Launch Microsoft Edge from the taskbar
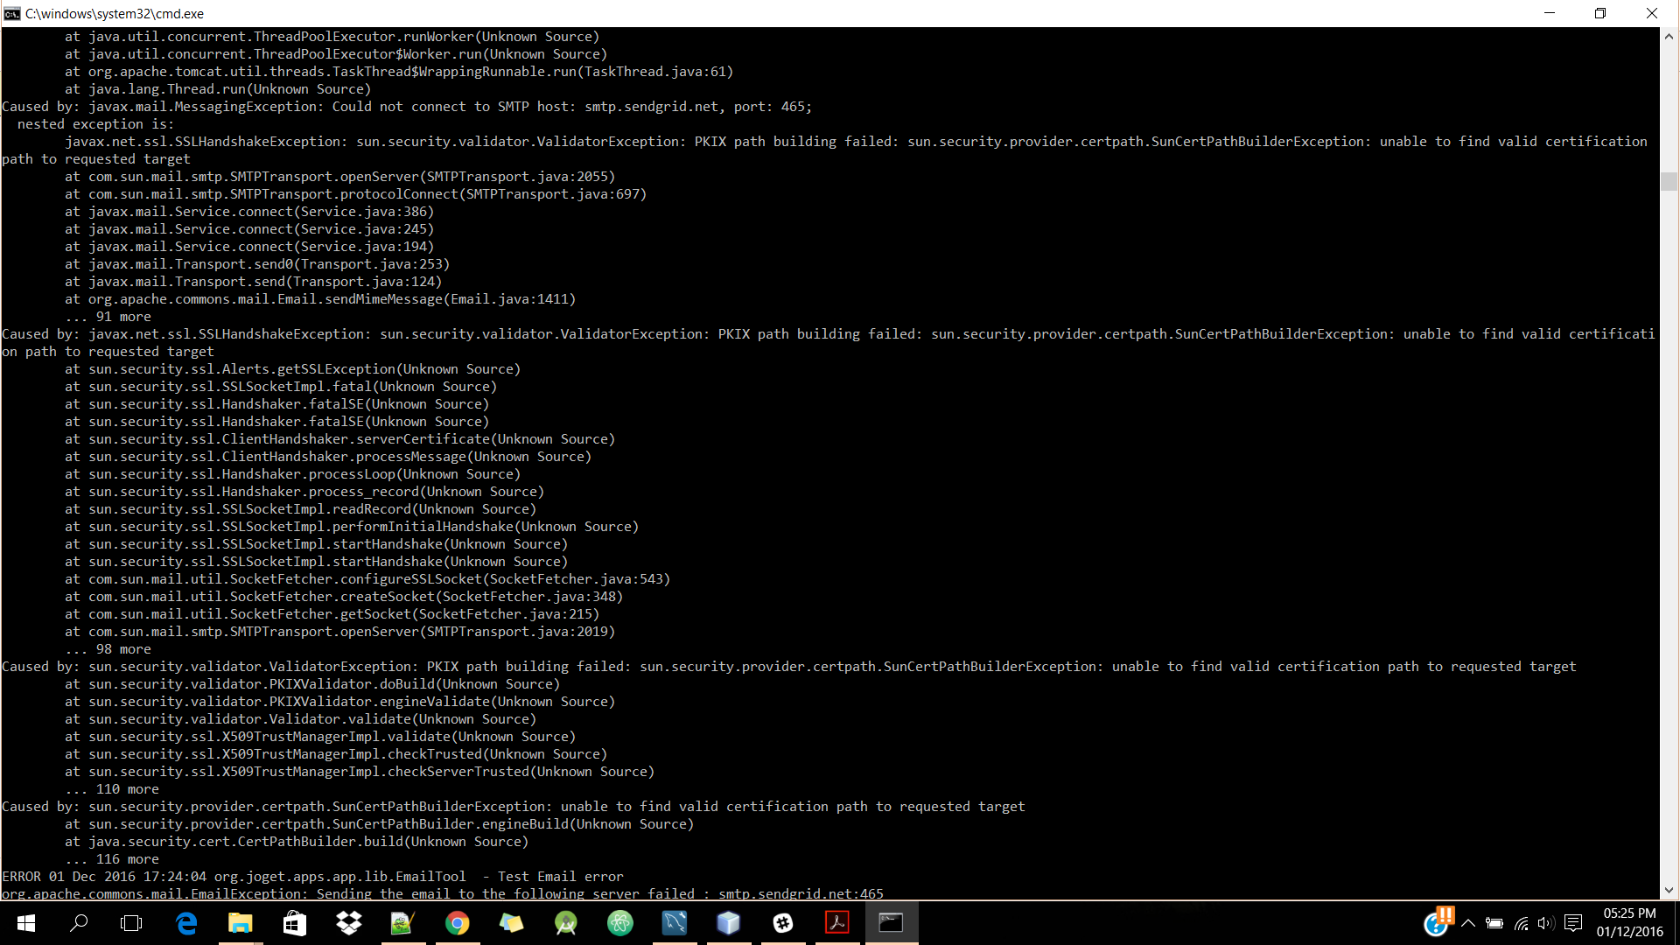This screenshot has height=945, width=1680. (x=186, y=923)
